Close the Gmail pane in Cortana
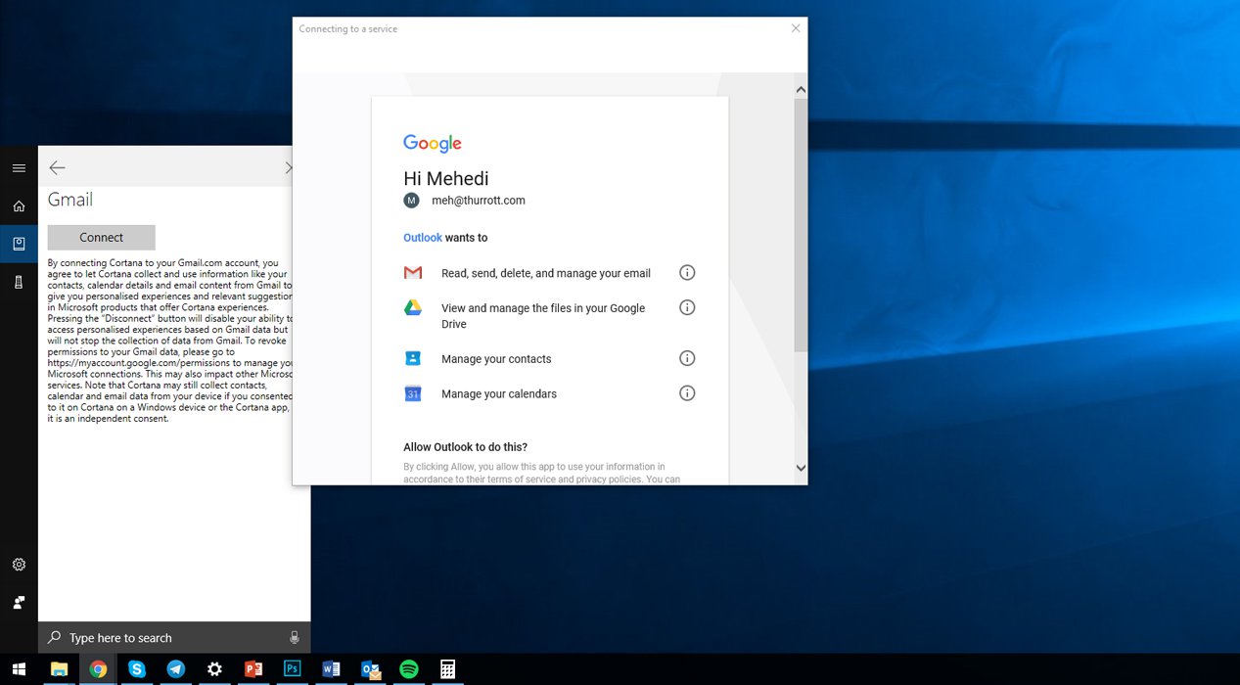 tap(289, 168)
